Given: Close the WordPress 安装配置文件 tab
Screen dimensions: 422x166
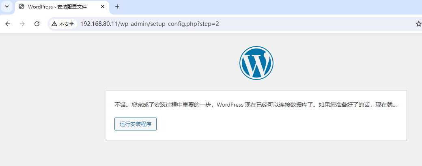Looking at the screenshot, I should 103,7.
